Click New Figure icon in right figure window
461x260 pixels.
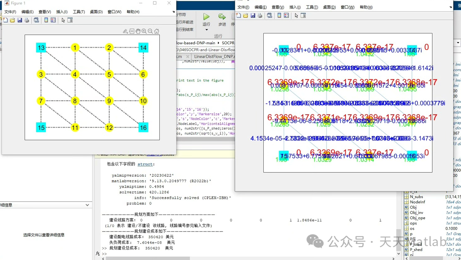tap(239, 15)
